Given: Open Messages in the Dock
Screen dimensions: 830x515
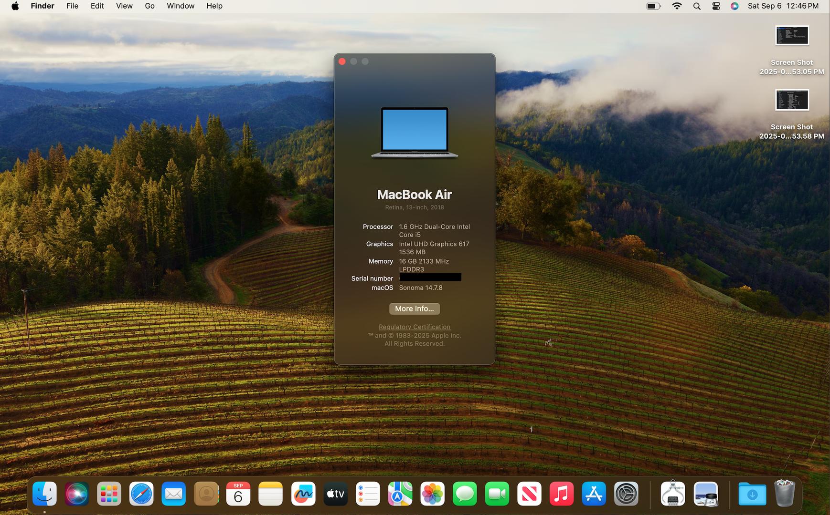Looking at the screenshot, I should pyautogui.click(x=465, y=494).
